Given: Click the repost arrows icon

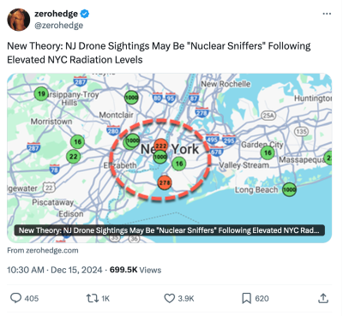Looking at the screenshot, I should click(x=92, y=298).
